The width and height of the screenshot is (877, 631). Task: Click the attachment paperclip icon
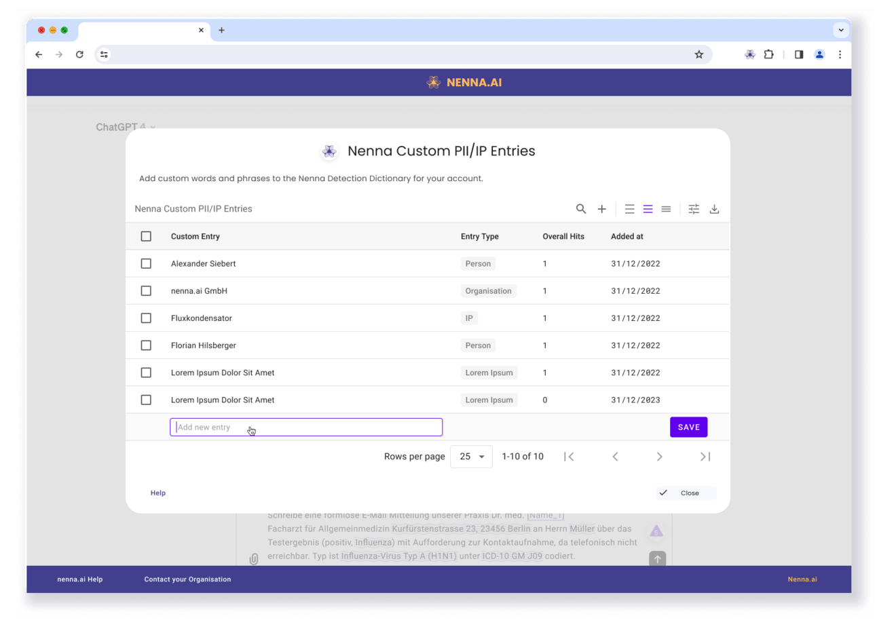[x=254, y=559]
